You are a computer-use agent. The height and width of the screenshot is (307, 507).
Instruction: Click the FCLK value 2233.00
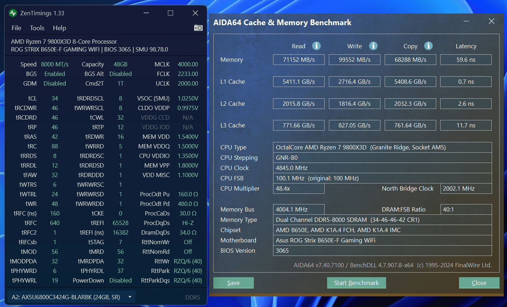(188, 74)
